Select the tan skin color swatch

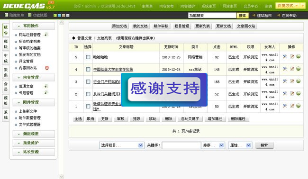click(x=63, y=16)
